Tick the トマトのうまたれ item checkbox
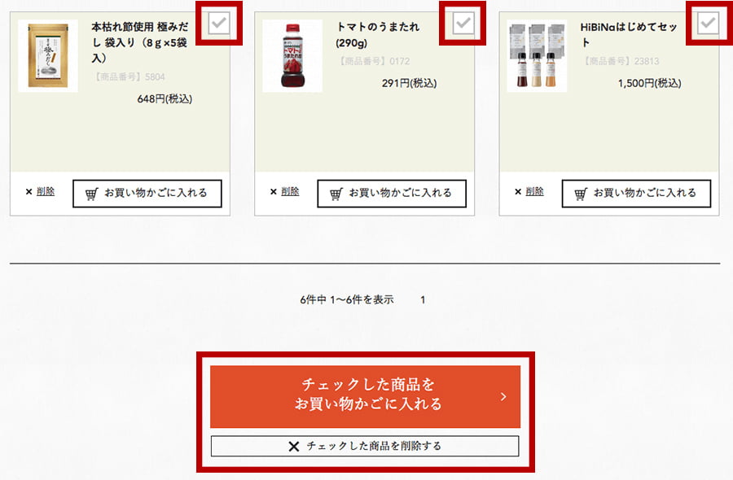The image size is (733, 480). pos(463,23)
